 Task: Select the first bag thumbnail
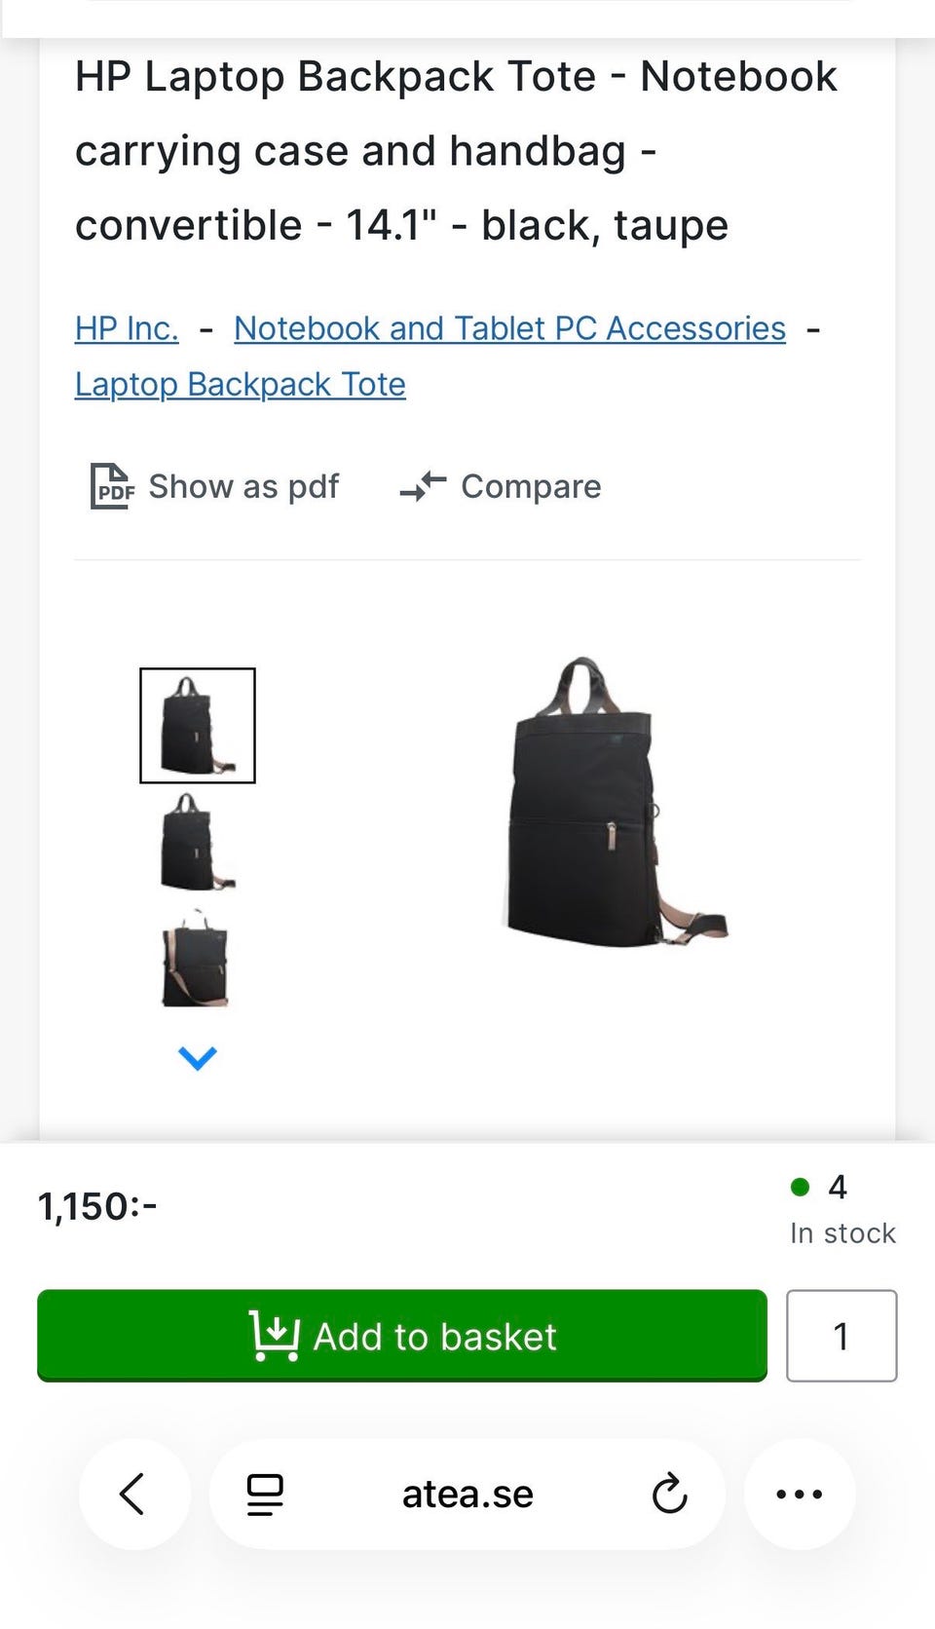click(198, 726)
